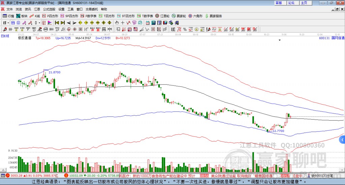Click the 12.7700 low price marker
This screenshot has width=345, height=185.
pyautogui.click(x=278, y=131)
